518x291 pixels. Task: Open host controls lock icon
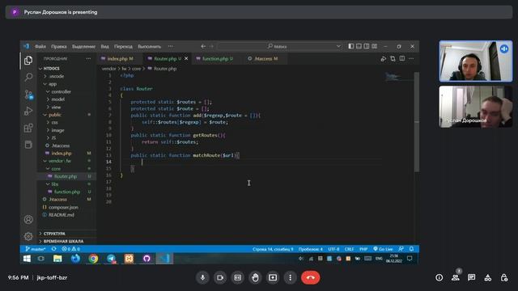coord(503,278)
